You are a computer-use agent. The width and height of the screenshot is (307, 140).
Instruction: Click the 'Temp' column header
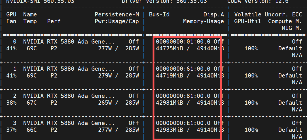click(30, 21)
